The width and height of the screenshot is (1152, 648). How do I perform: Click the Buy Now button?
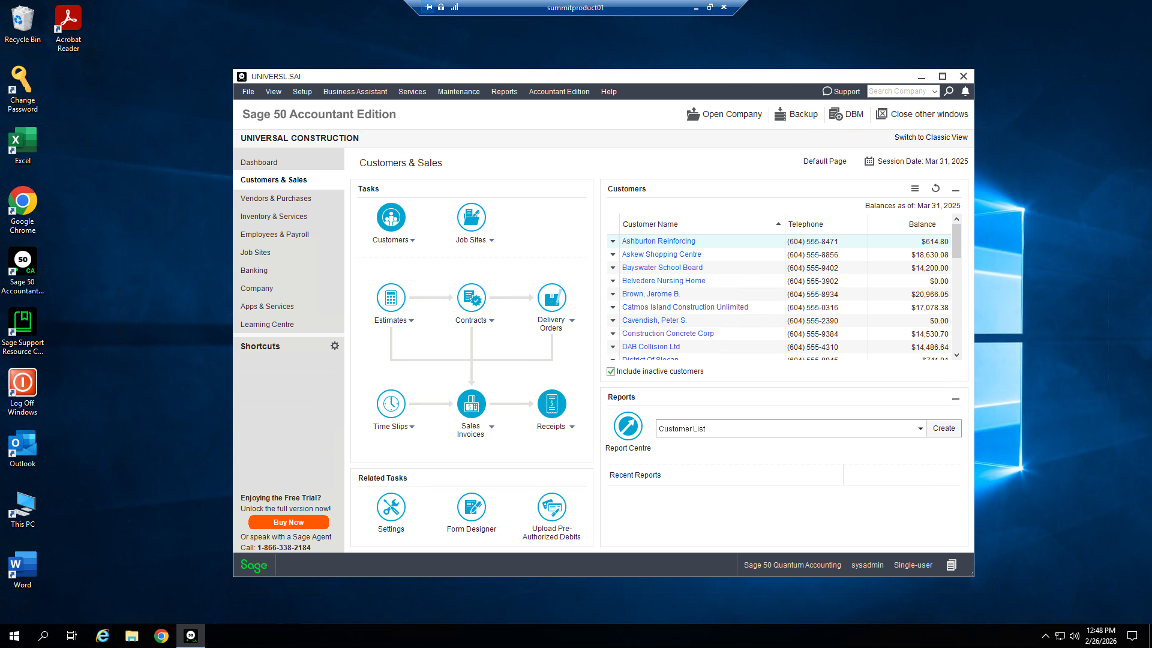(x=288, y=522)
